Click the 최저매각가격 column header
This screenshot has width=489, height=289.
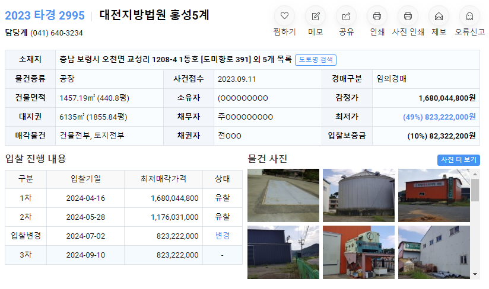[x=163, y=179]
